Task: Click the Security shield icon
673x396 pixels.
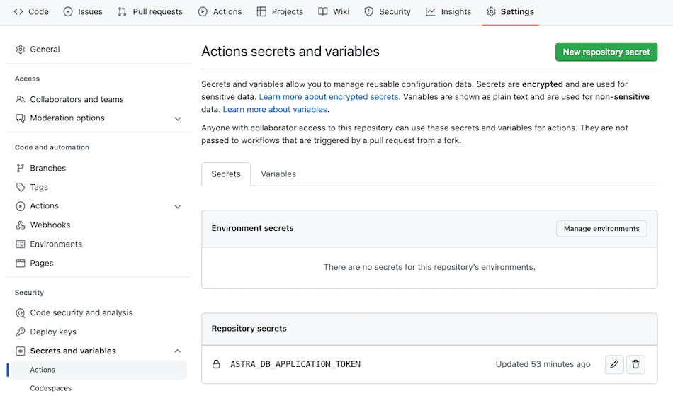Action: tap(368, 11)
